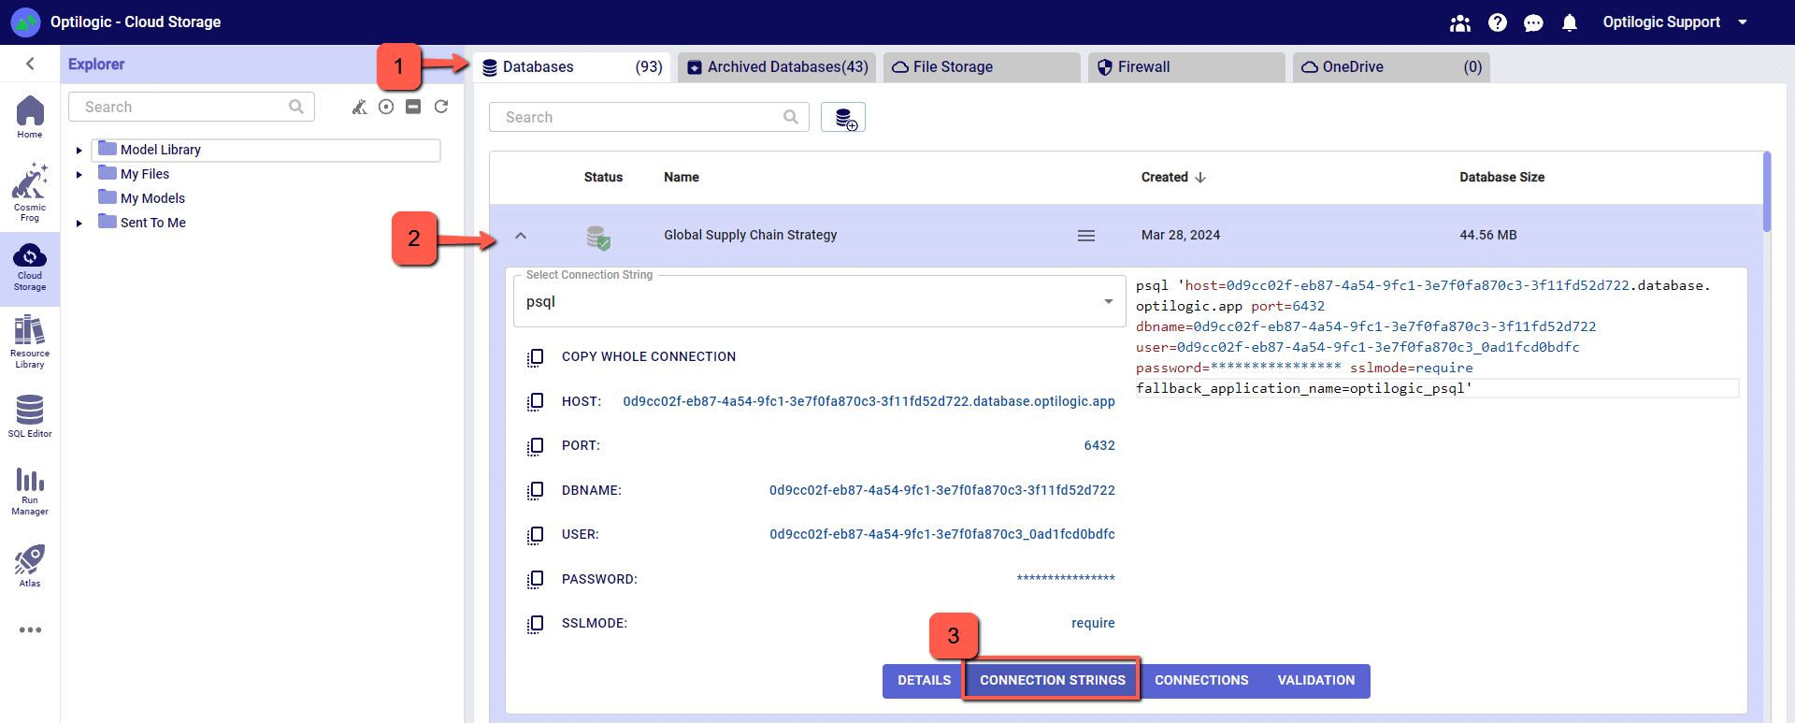Open the team users icon in header

1460,22
